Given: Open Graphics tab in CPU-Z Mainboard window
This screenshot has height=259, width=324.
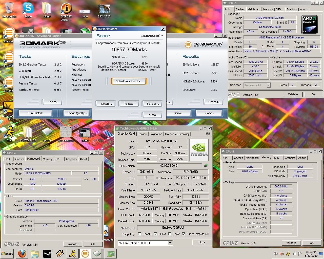Looking at the screenshot, I should [71, 159].
